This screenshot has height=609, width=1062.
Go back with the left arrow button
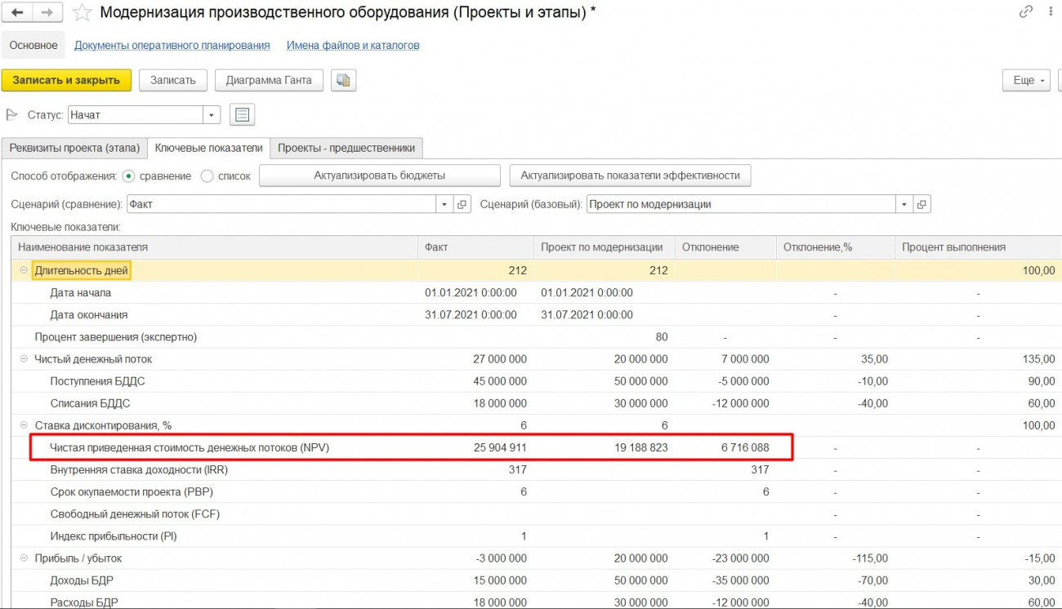pos(18,12)
